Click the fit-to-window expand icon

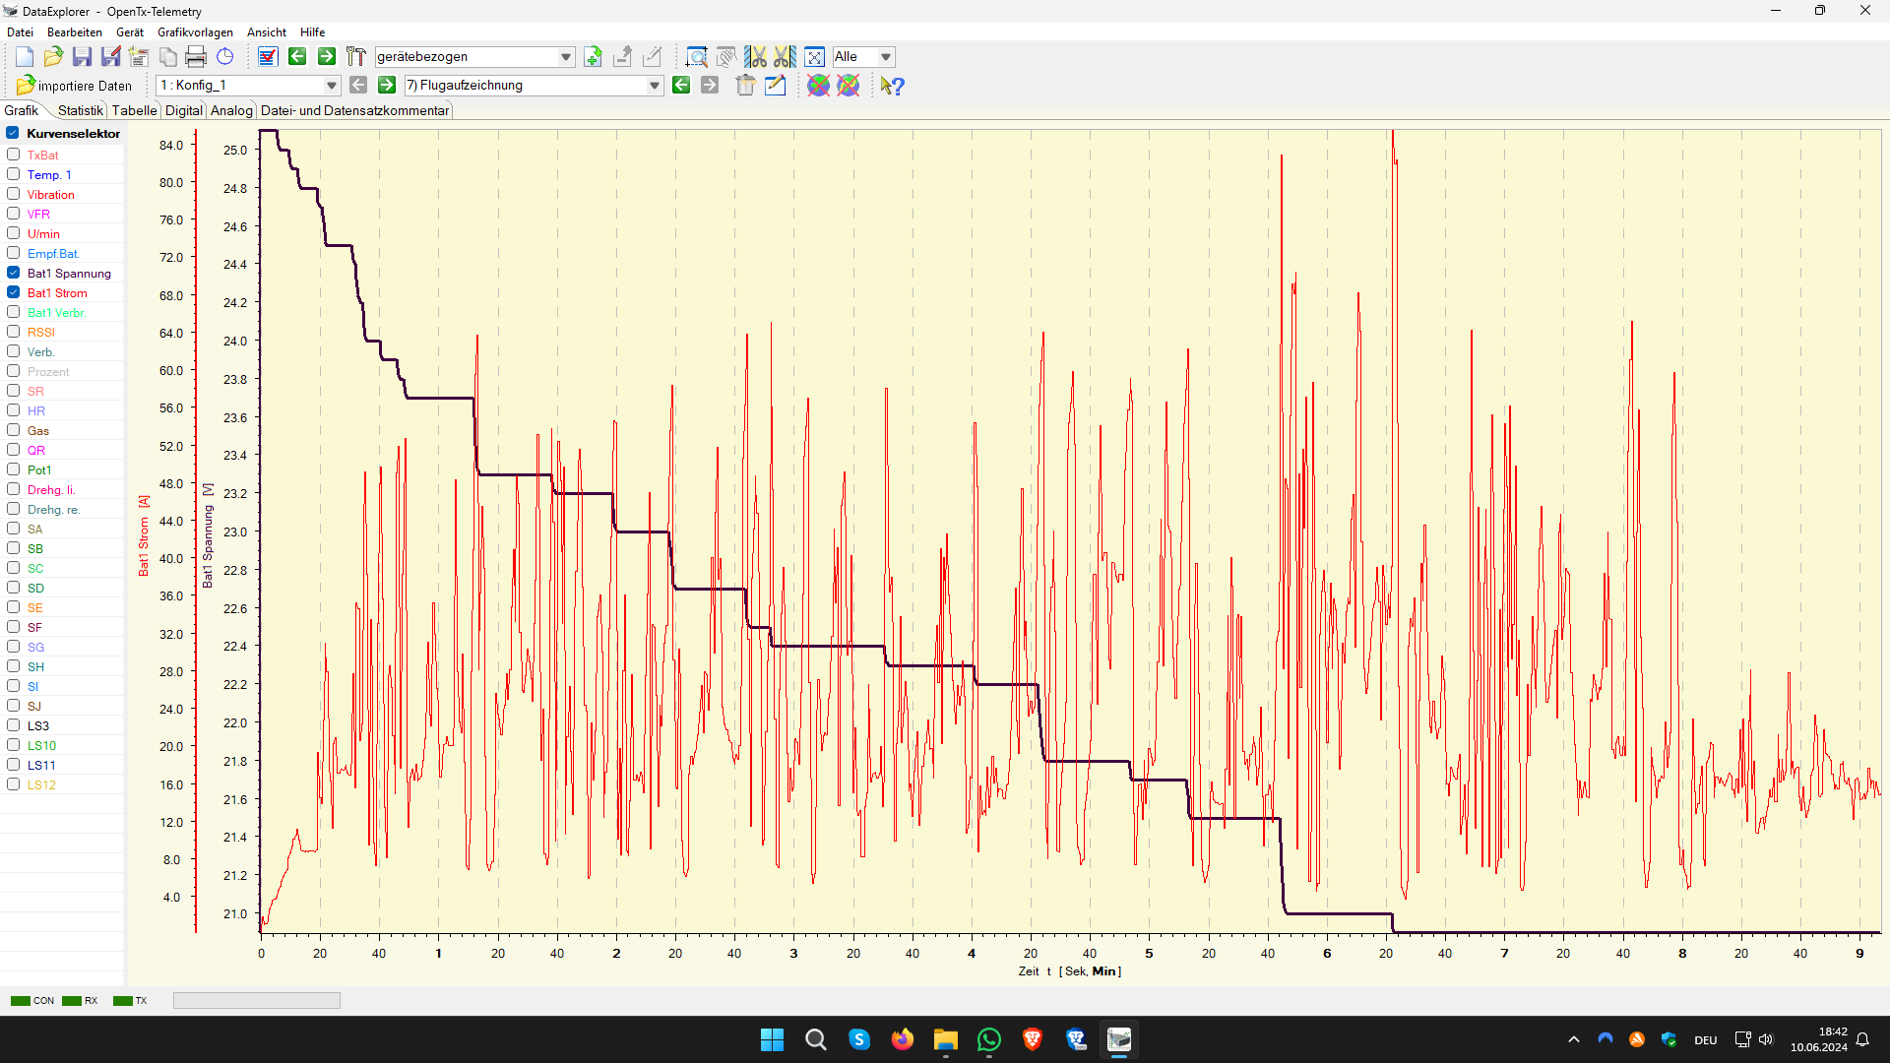click(814, 57)
